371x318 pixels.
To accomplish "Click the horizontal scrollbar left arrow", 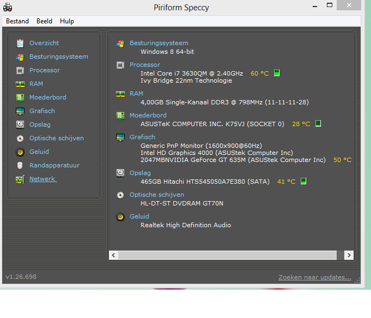I will pos(113,255).
